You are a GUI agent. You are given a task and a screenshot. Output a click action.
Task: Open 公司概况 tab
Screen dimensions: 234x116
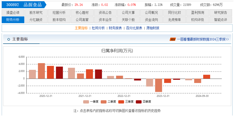151,13
